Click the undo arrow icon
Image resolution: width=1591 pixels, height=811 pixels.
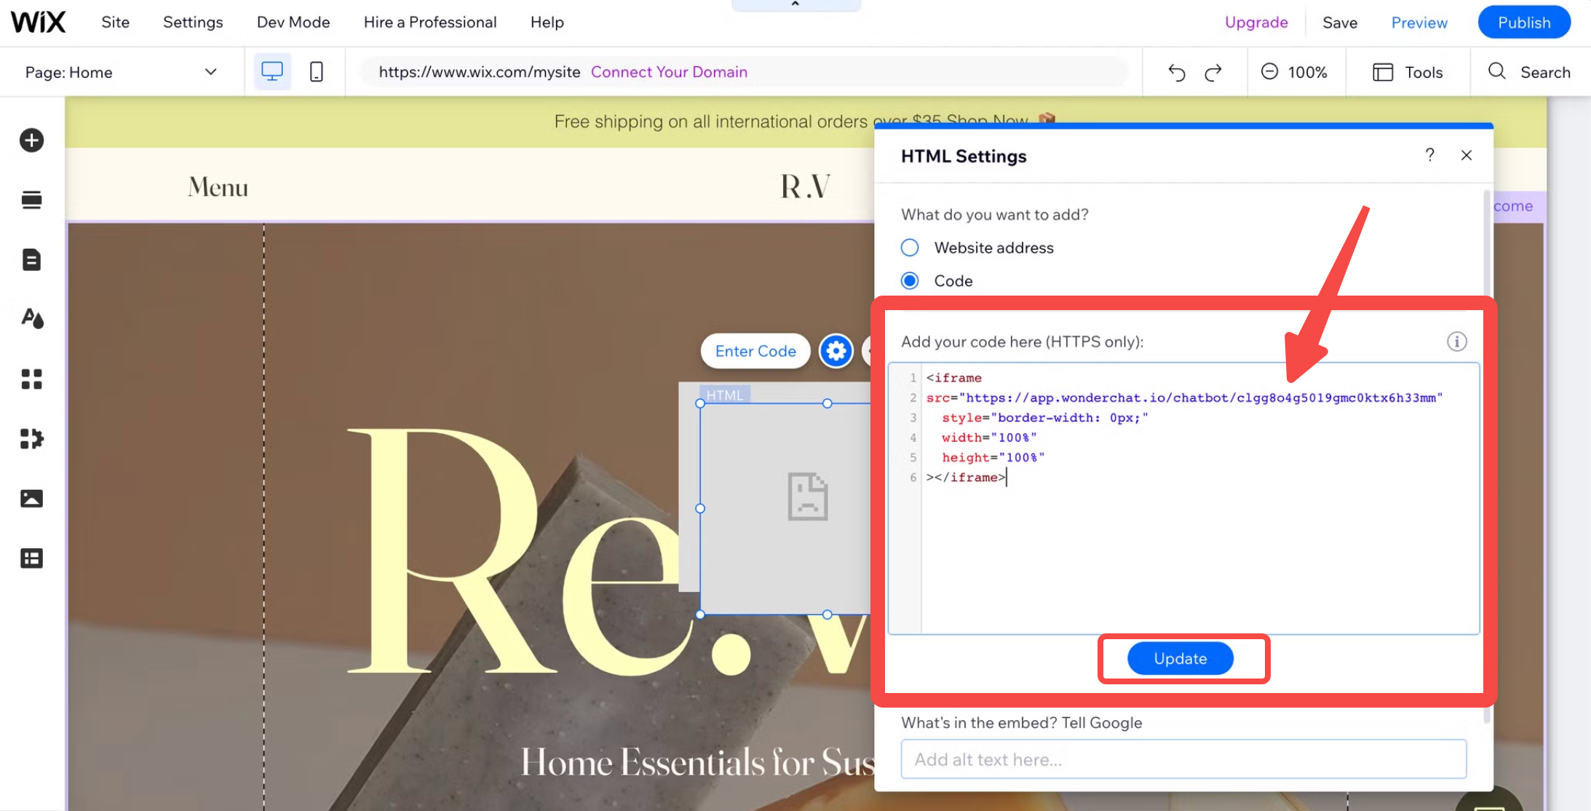pyautogui.click(x=1177, y=72)
